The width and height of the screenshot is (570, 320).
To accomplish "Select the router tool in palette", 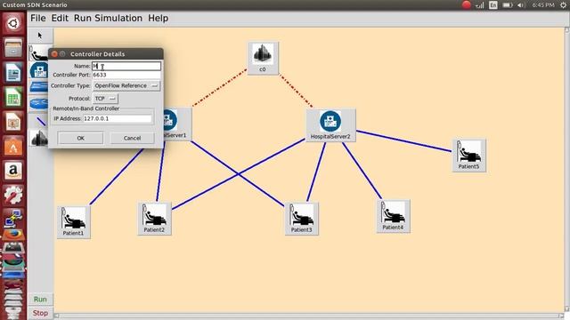I will tap(38, 103).
